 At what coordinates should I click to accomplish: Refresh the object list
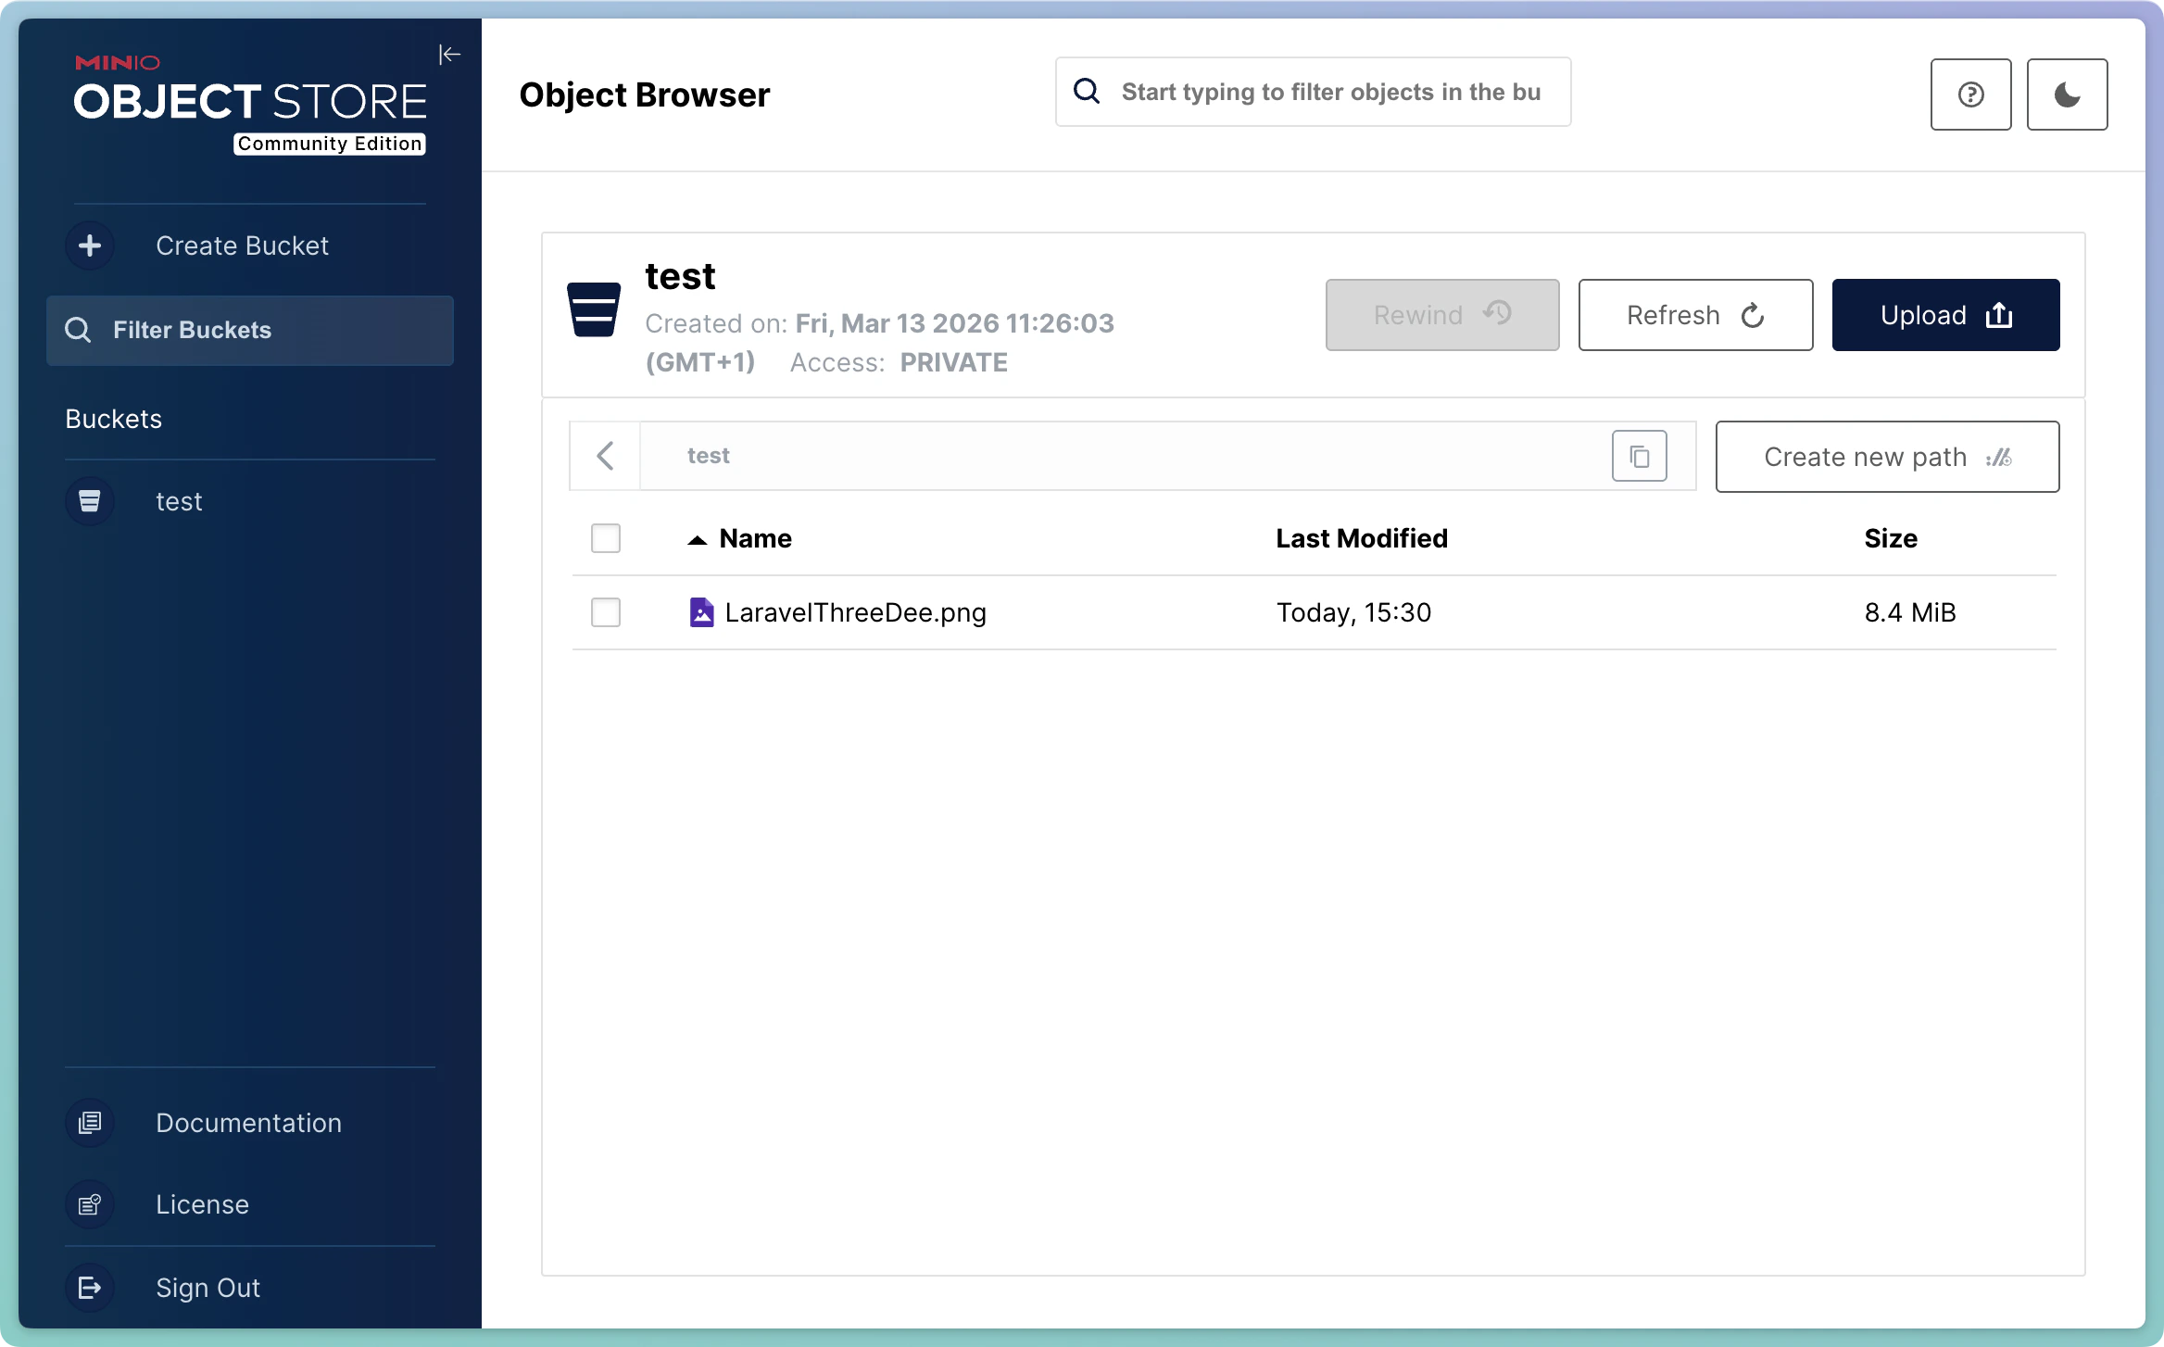[x=1694, y=315]
